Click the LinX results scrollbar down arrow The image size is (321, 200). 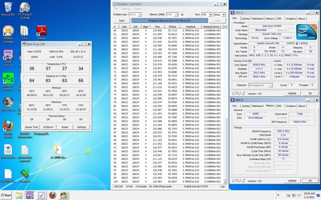(225, 182)
